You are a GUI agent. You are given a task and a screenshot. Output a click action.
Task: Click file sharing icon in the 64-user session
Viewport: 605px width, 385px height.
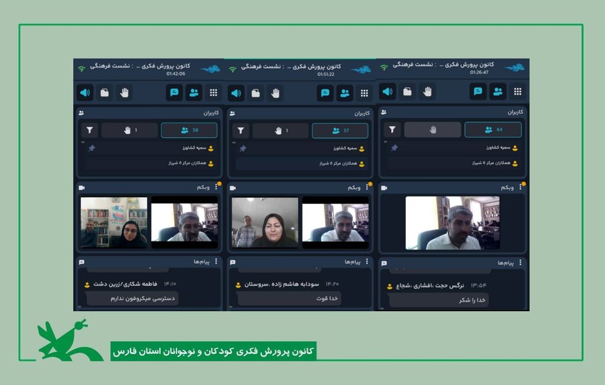(x=407, y=92)
